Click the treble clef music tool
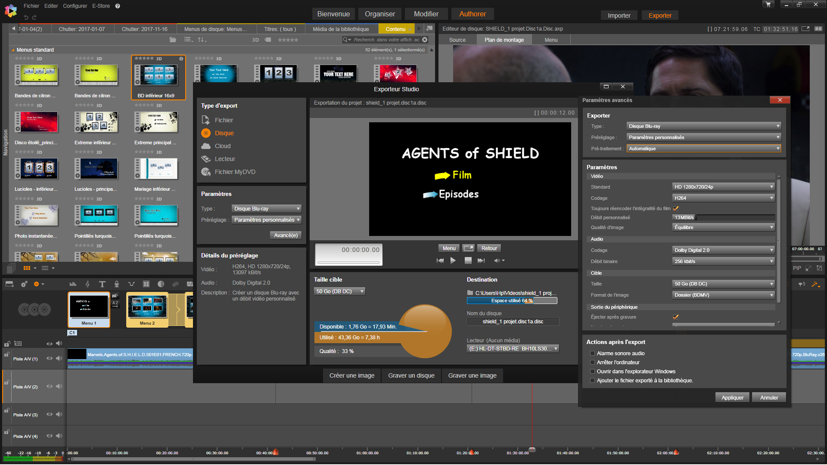This screenshot has height=465, width=827. click(x=87, y=284)
